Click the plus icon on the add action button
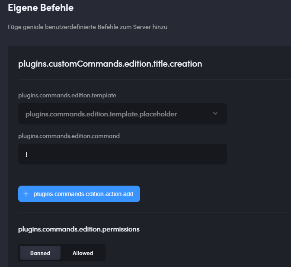Viewport: 291px width, 267px height. coord(26,194)
